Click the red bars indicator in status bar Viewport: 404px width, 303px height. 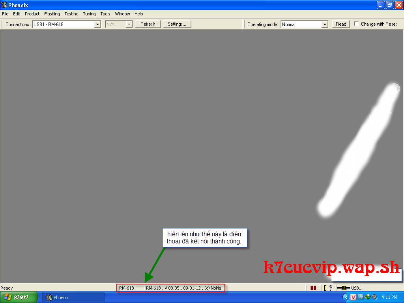tap(313, 288)
